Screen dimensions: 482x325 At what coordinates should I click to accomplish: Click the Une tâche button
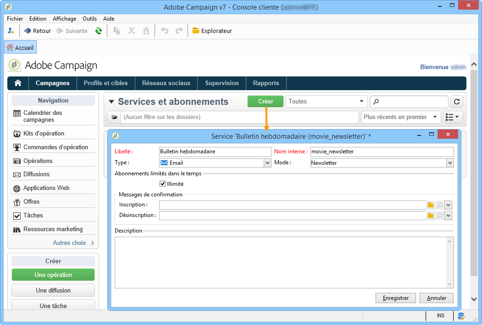[53, 305]
